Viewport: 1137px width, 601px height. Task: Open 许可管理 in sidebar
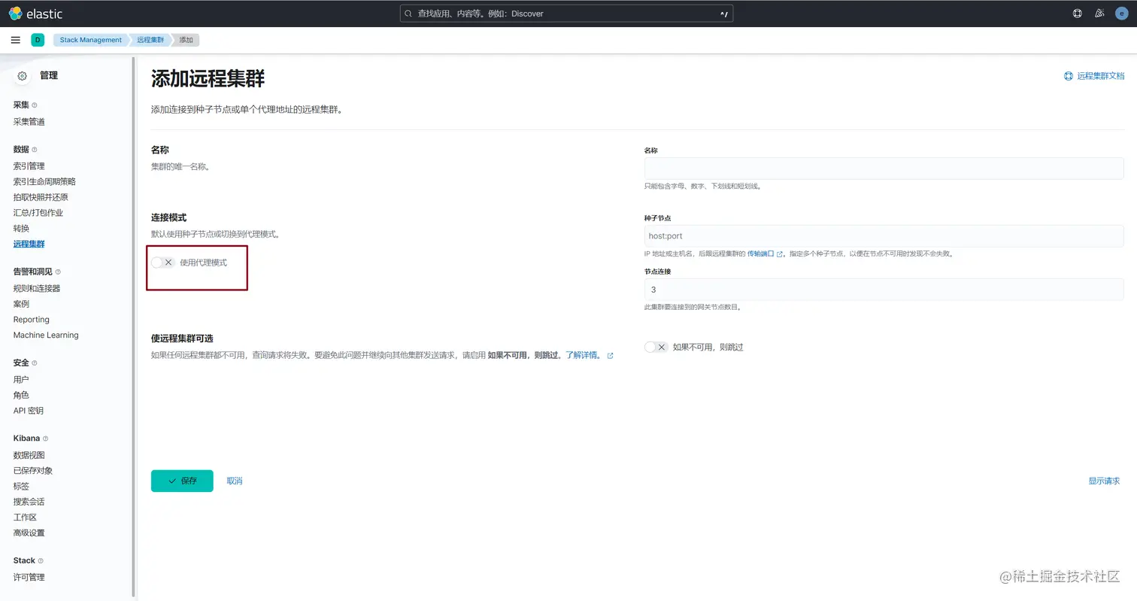coord(29,578)
